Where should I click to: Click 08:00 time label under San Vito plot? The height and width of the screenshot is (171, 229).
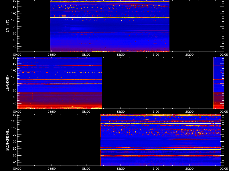86,55
